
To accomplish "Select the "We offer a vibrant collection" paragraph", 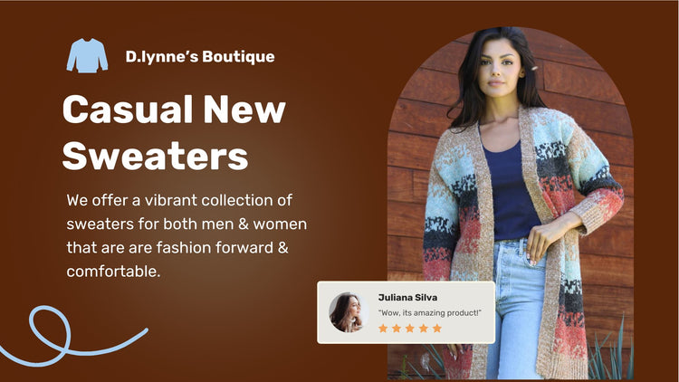I will pos(186,235).
